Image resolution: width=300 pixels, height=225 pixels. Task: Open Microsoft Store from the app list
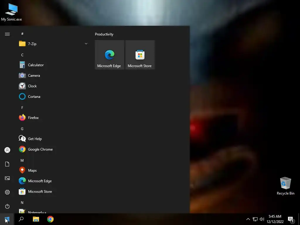[53, 191]
